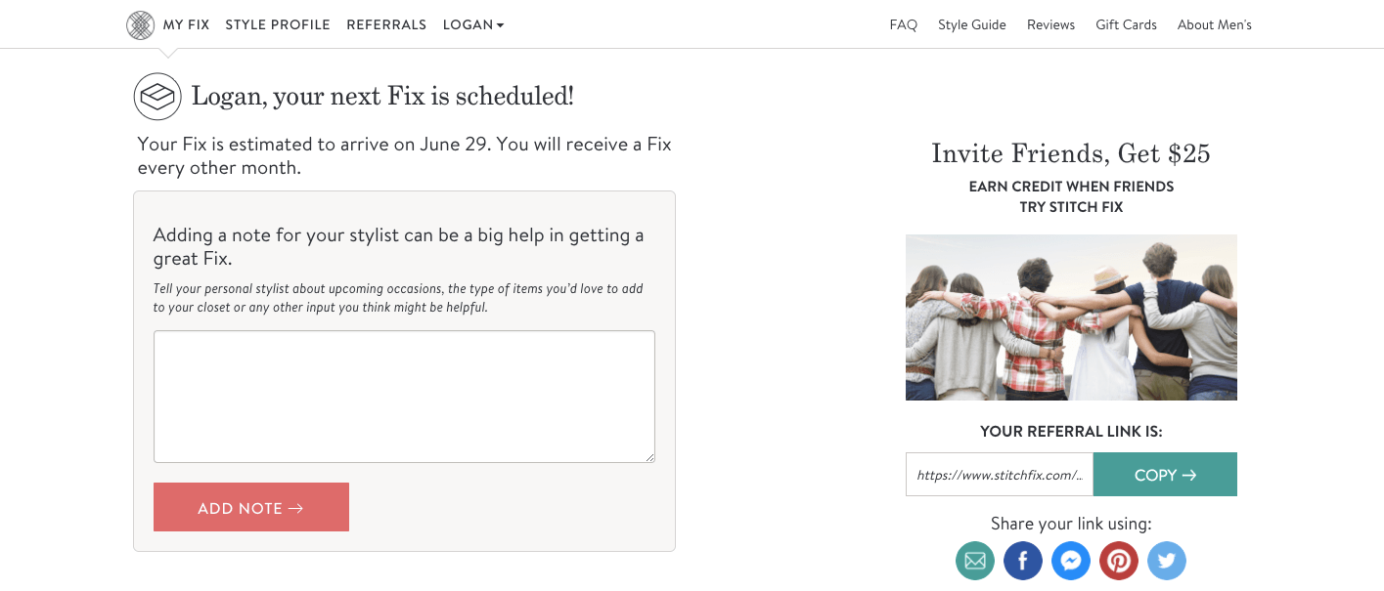Go to Gift Cards page
The image size is (1384, 591).
pyautogui.click(x=1127, y=24)
